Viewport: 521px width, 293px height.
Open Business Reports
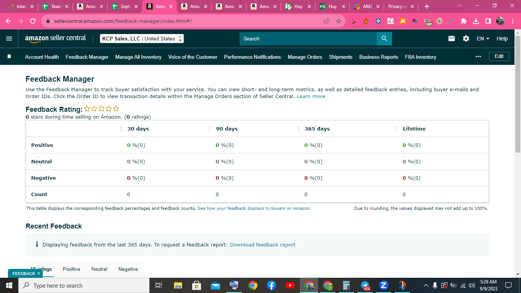click(379, 57)
